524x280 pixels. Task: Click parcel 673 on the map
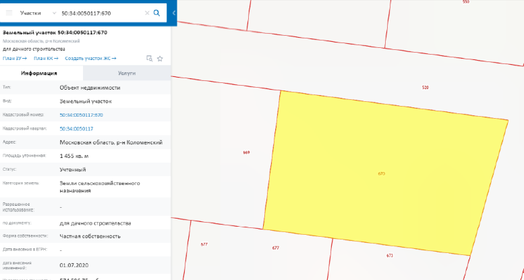[390, 256]
